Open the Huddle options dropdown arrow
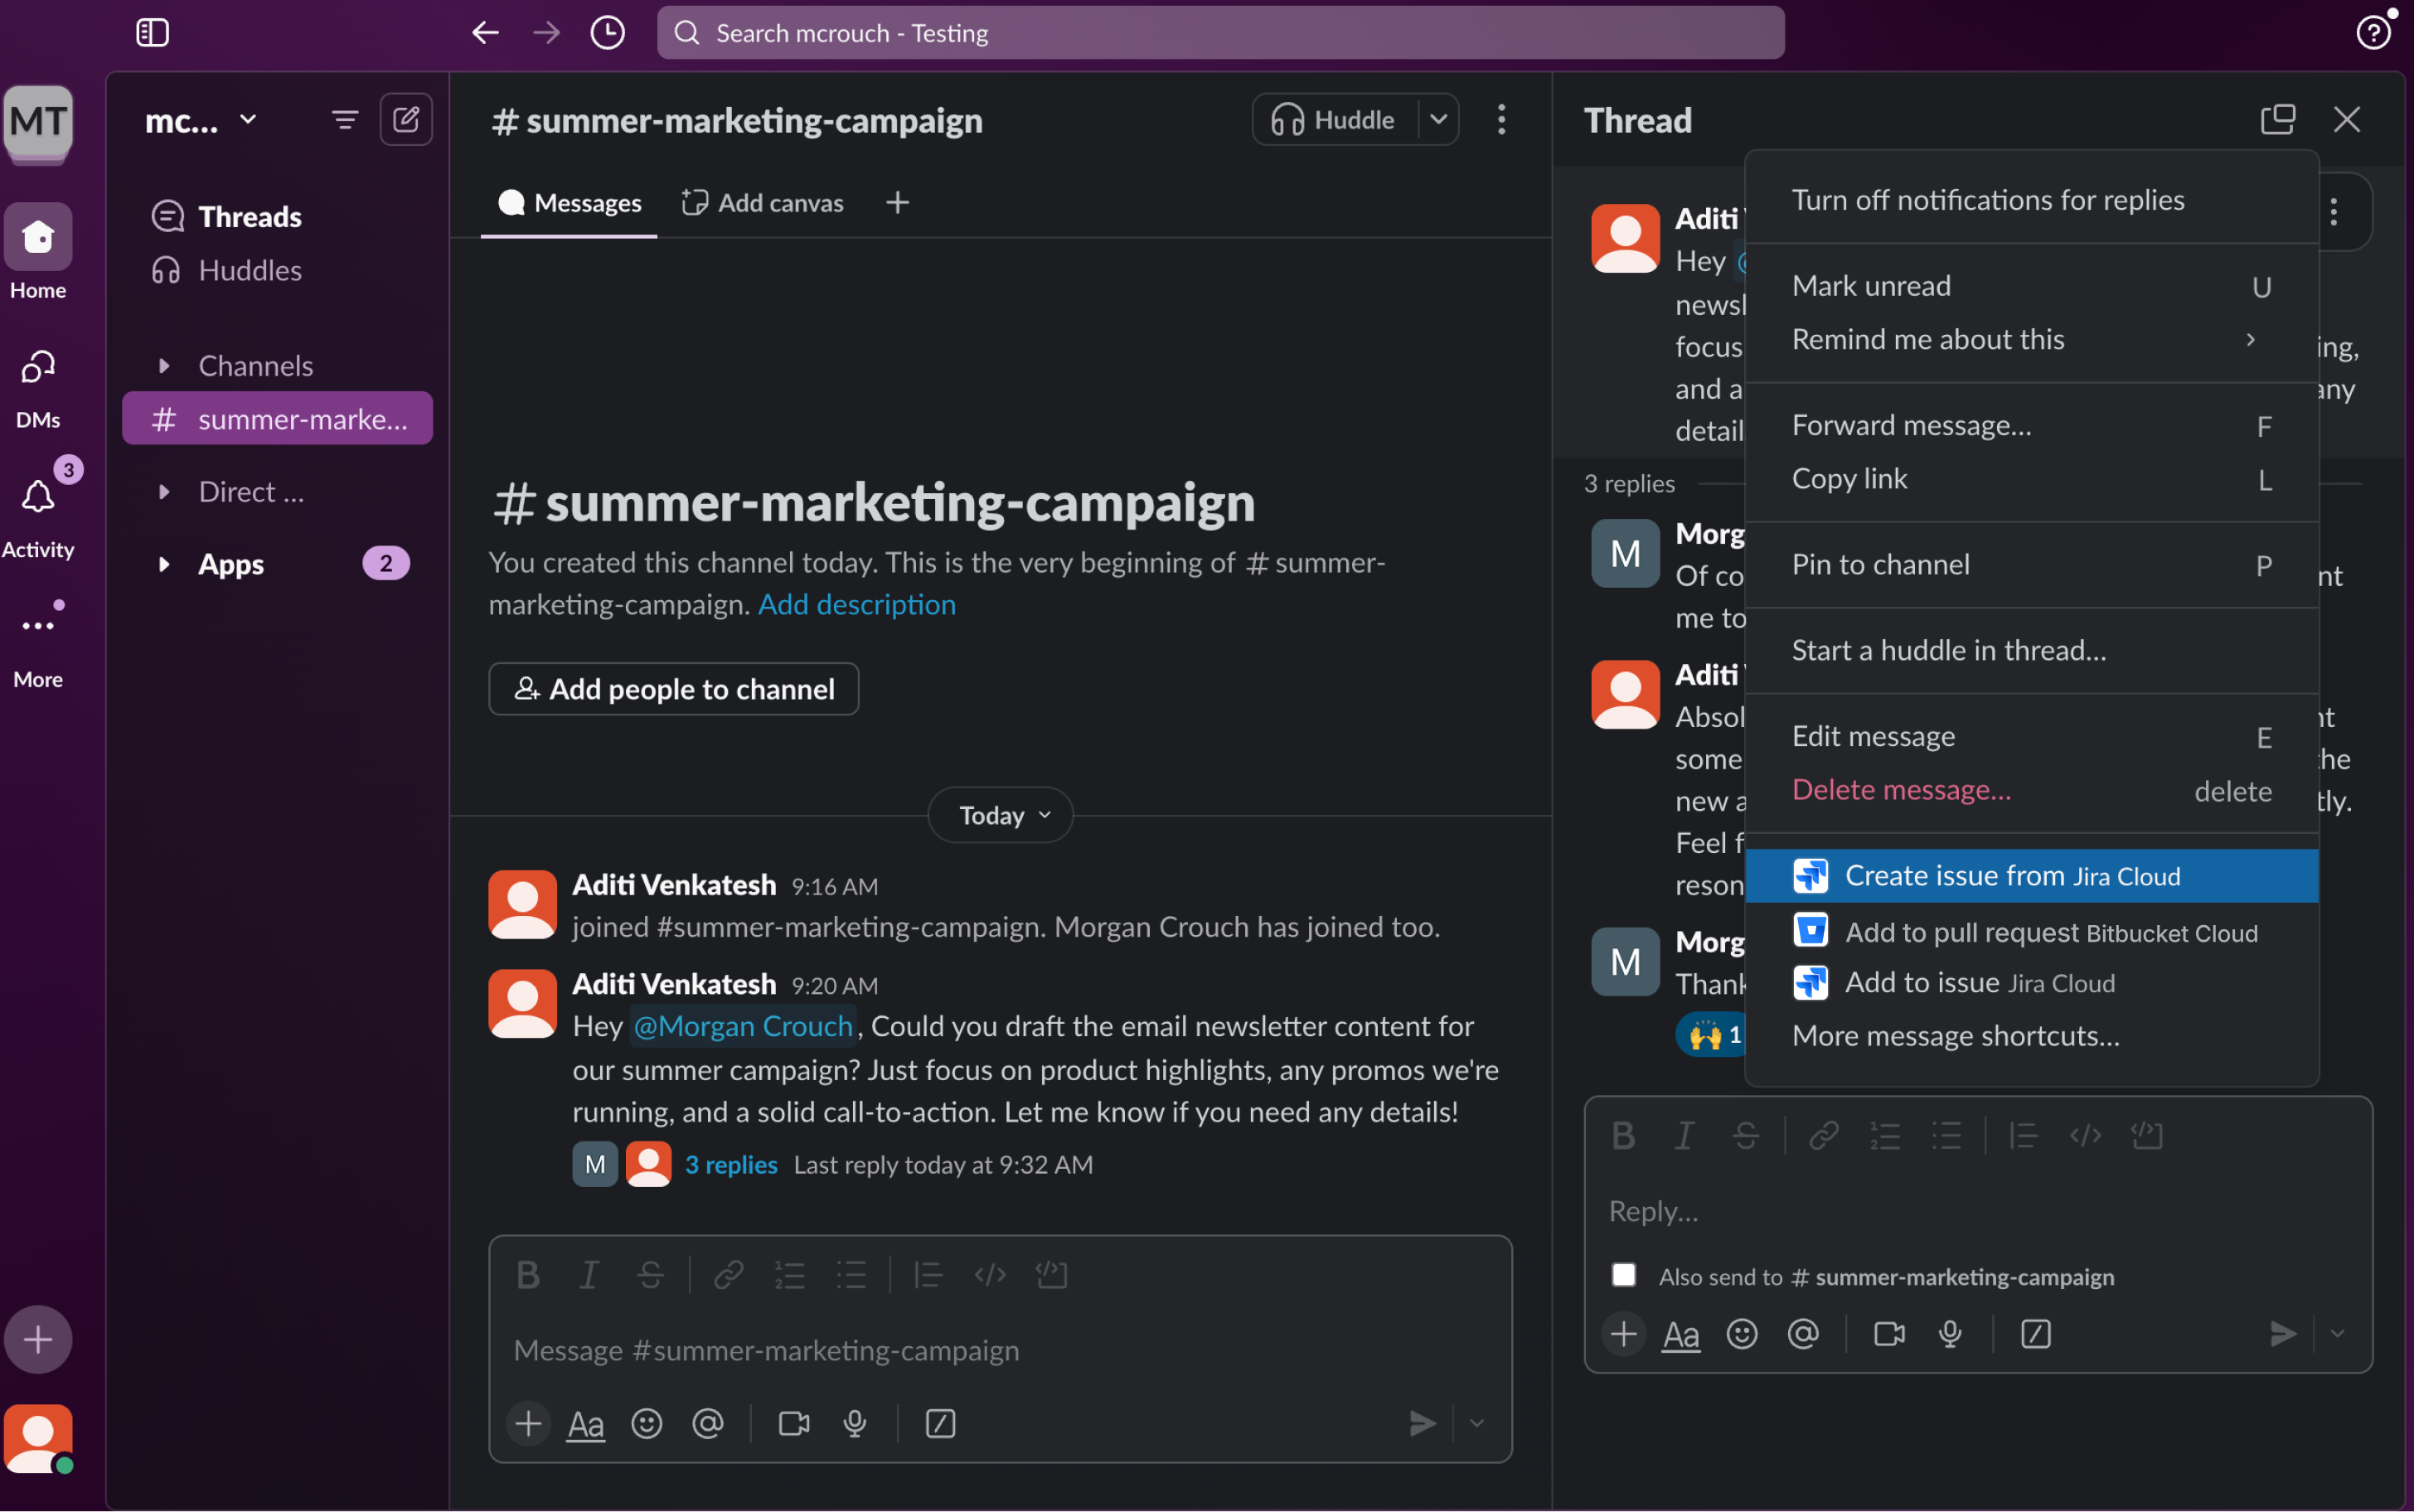 pos(1438,120)
